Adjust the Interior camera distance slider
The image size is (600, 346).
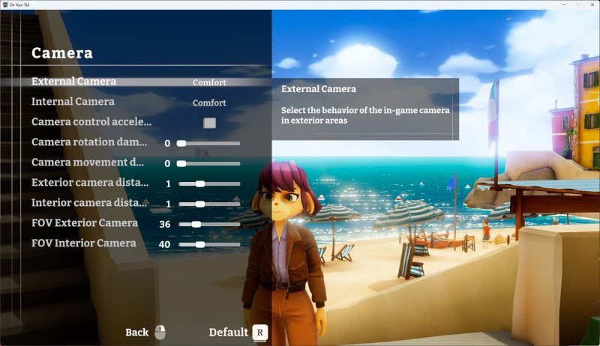208,204
